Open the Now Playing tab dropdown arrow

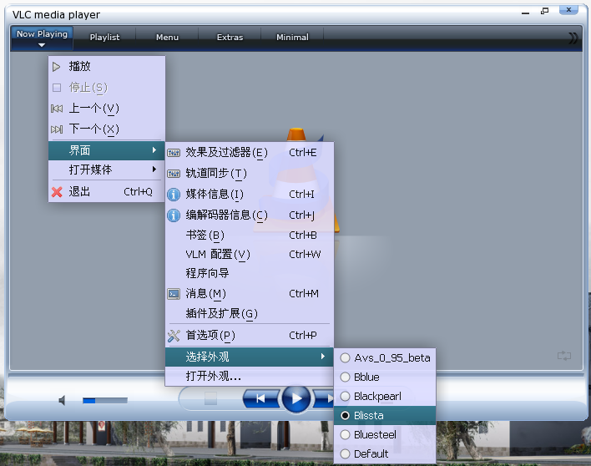(x=42, y=45)
